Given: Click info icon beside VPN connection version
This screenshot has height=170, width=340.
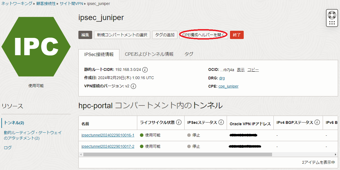Looking at the screenshot, I should coord(133,86).
